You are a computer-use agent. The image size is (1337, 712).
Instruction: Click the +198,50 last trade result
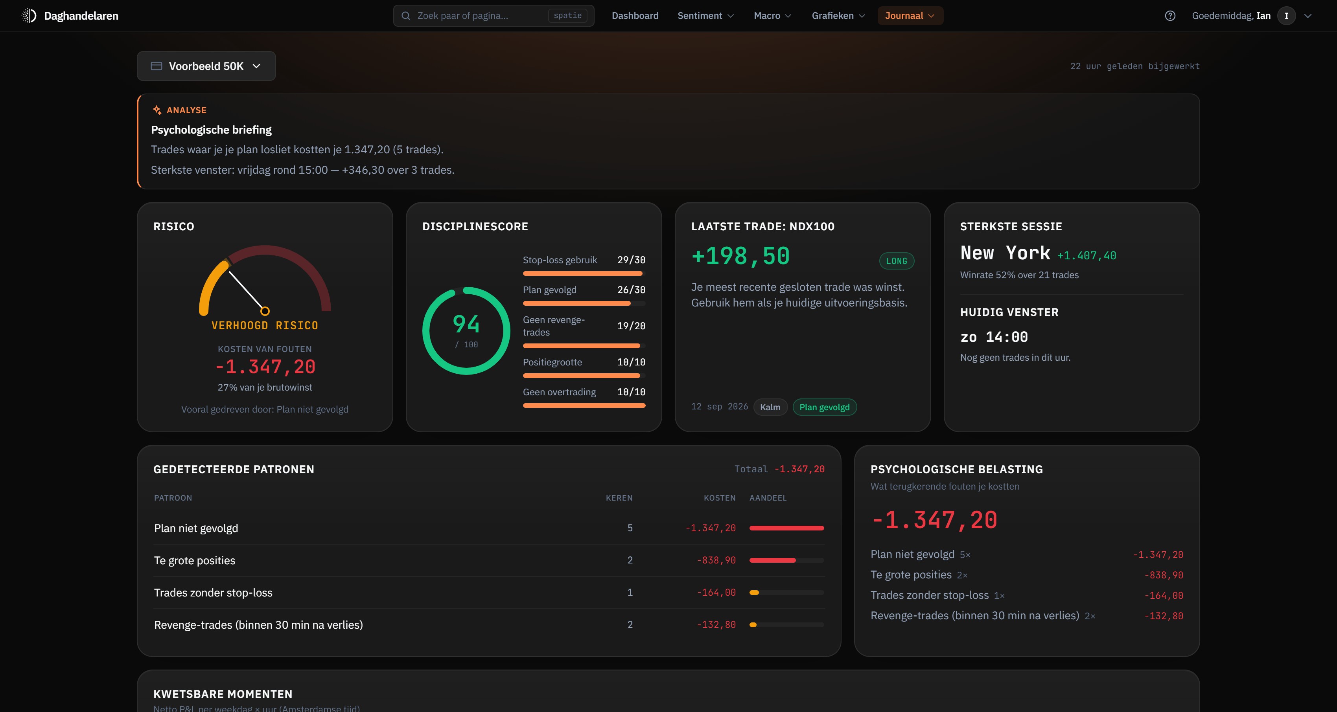[x=740, y=256]
